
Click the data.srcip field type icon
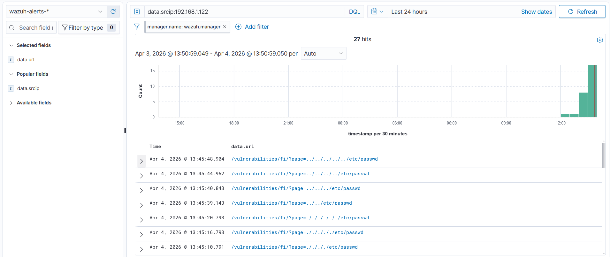[11, 88]
